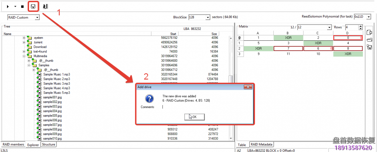Screen dimensions: 377x152
Task: Open the Matrix 12 combo box
Action: click(314, 27)
